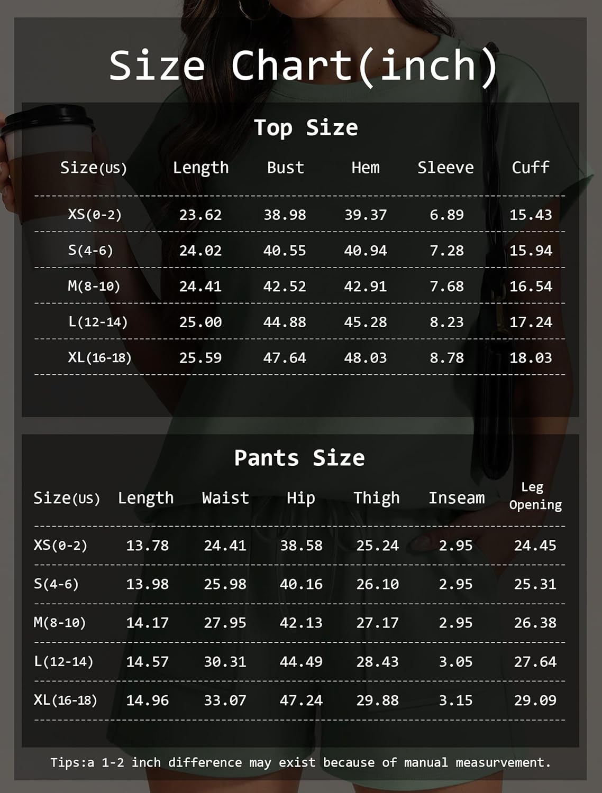Click the Hem column header
The image size is (602, 793).
pos(366,168)
